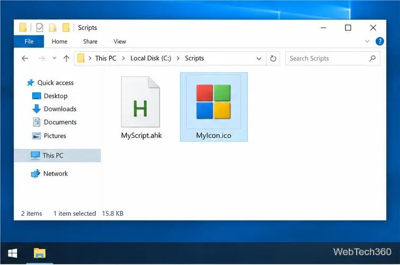This screenshot has height=265, width=400.
Task: Open Downloads in navigation pane
Action: pyautogui.click(x=54, y=109)
